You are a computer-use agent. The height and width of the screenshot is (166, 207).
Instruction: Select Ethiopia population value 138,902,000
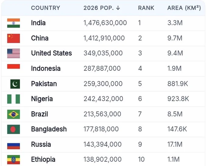(103, 159)
